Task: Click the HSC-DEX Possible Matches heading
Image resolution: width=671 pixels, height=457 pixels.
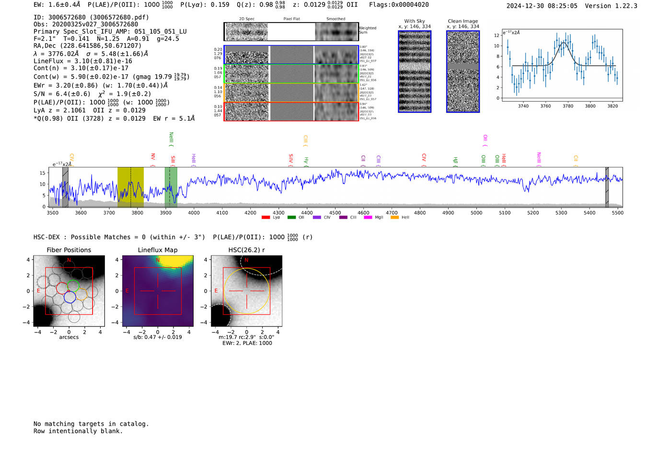Action: 119,237
